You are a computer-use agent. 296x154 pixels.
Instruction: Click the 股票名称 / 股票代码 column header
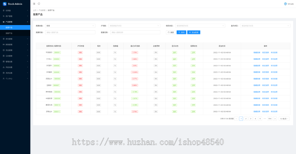click(54, 46)
